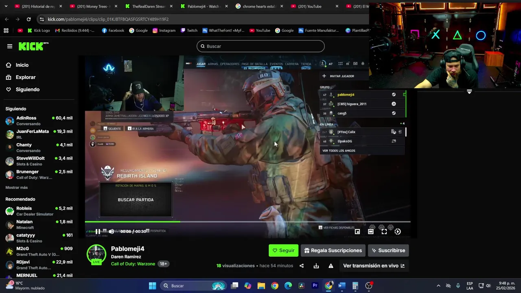Toggle picture-in-picture mini player mode
This screenshot has width=521, height=293.
point(357,232)
